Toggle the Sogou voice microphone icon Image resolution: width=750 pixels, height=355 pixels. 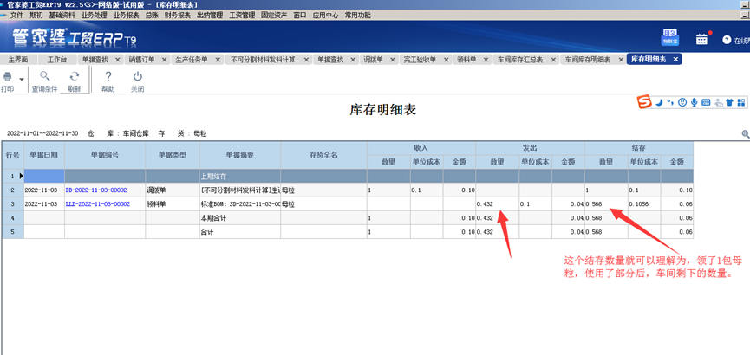694,102
